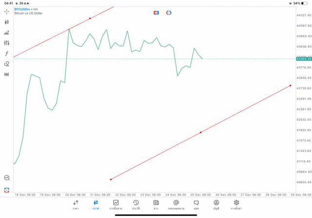Tap the current price label on the price scale

303,59
